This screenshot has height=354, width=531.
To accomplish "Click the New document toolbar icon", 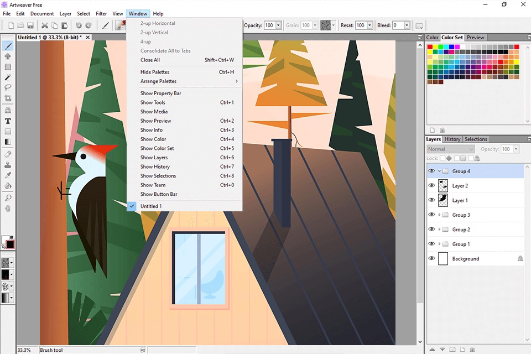I will pyautogui.click(x=11, y=25).
